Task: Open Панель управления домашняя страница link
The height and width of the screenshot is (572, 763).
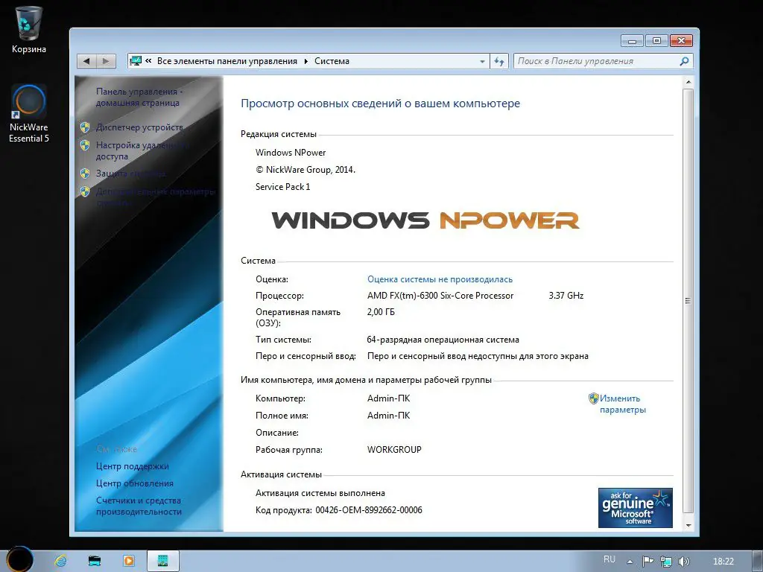Action: [139, 97]
